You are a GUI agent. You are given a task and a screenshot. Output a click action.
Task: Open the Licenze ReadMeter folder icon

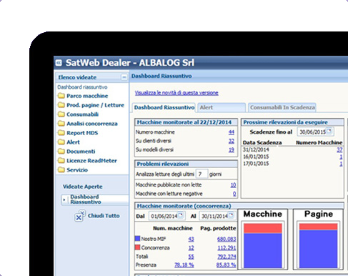click(61, 160)
